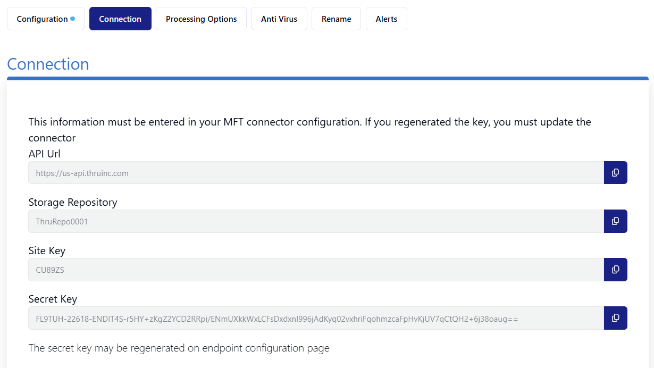This screenshot has width=654, height=368.
Task: Open the Configuration tab
Action: point(46,19)
